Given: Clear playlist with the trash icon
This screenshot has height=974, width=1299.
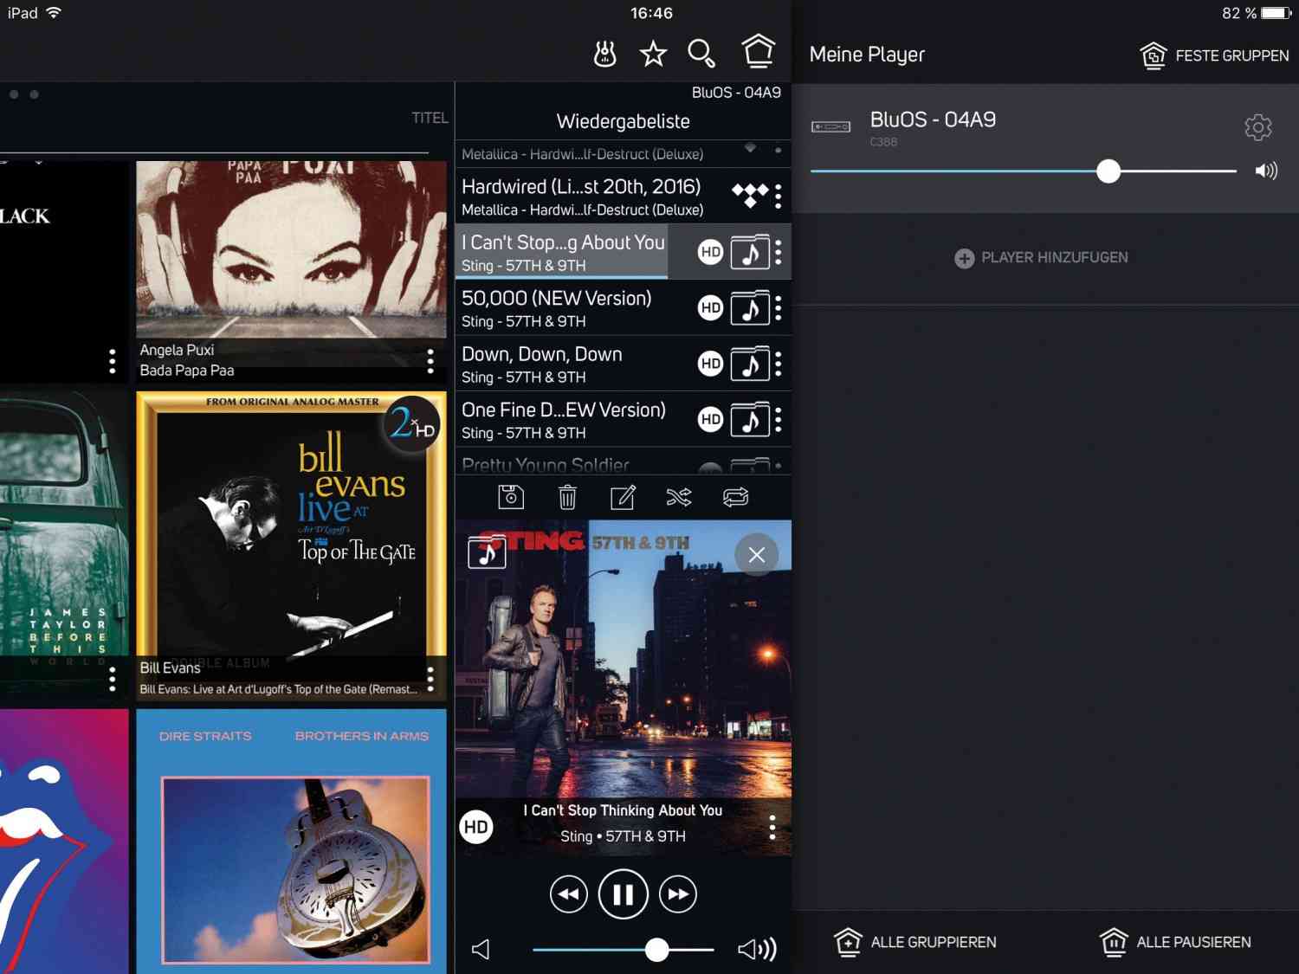Looking at the screenshot, I should tap(567, 497).
